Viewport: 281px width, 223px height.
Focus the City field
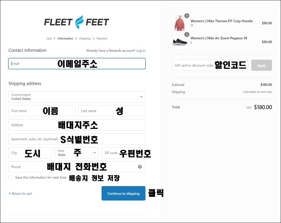[x=30, y=153]
